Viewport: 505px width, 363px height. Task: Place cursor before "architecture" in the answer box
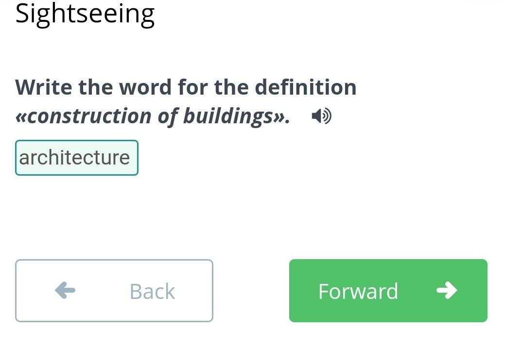coord(19,158)
